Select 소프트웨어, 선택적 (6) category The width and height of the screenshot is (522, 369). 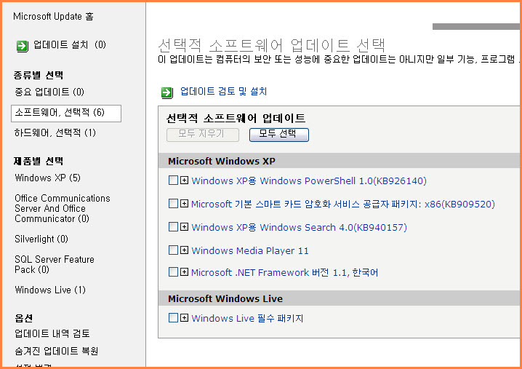(x=66, y=113)
